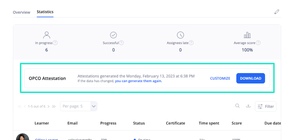Jump to the last page
This screenshot has height=140, width=292.
[x=54, y=106]
